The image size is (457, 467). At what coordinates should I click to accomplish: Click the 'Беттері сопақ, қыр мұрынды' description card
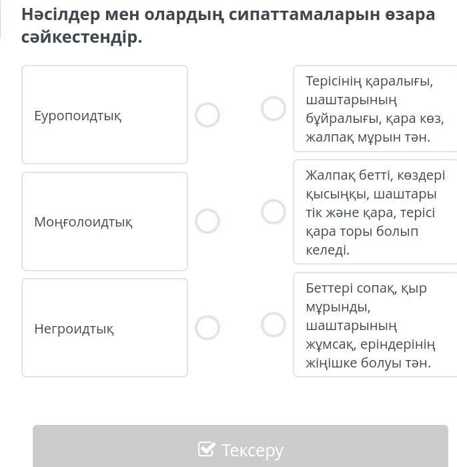(374, 325)
